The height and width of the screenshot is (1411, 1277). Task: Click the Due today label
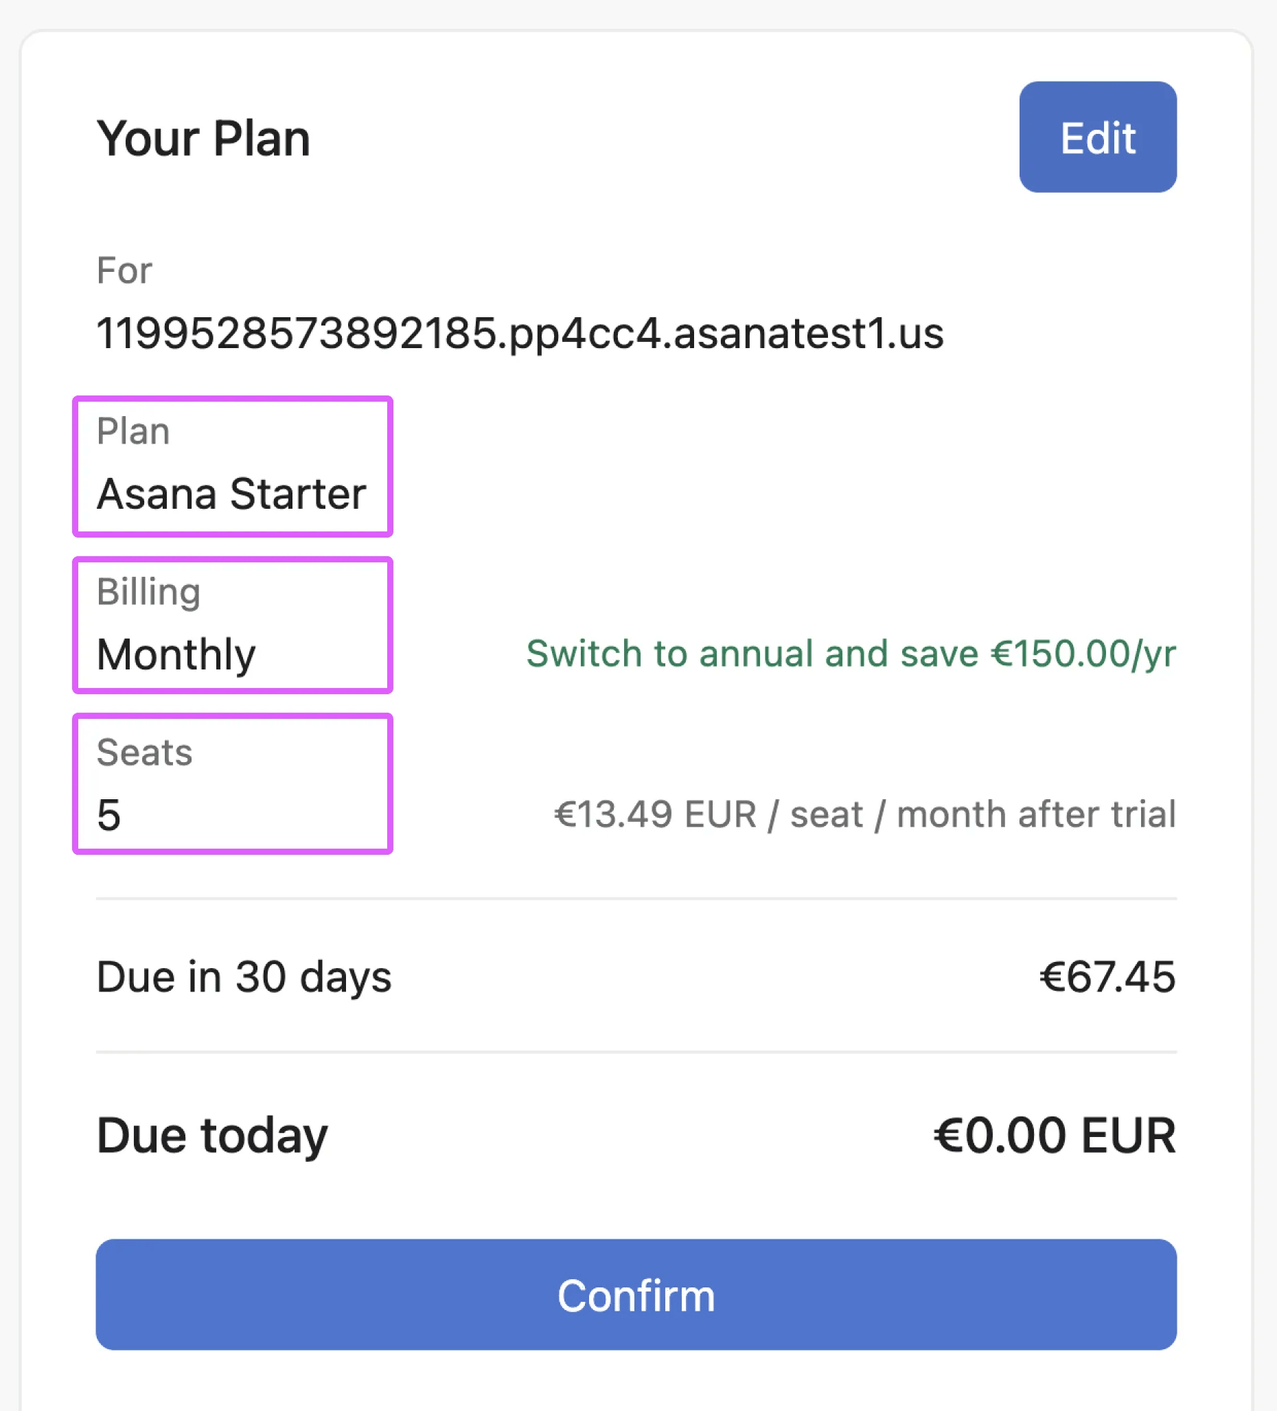click(x=211, y=1135)
